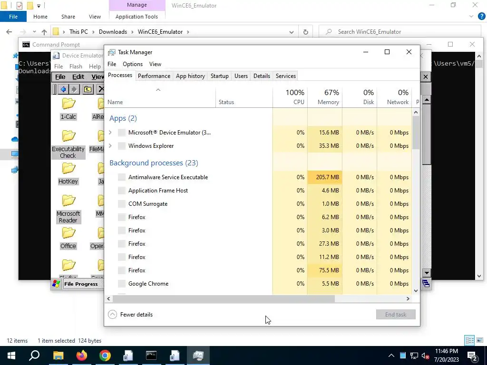487x365 pixels.
Task: Click the emulator's scroll down arrow
Action: pyautogui.click(x=427, y=273)
